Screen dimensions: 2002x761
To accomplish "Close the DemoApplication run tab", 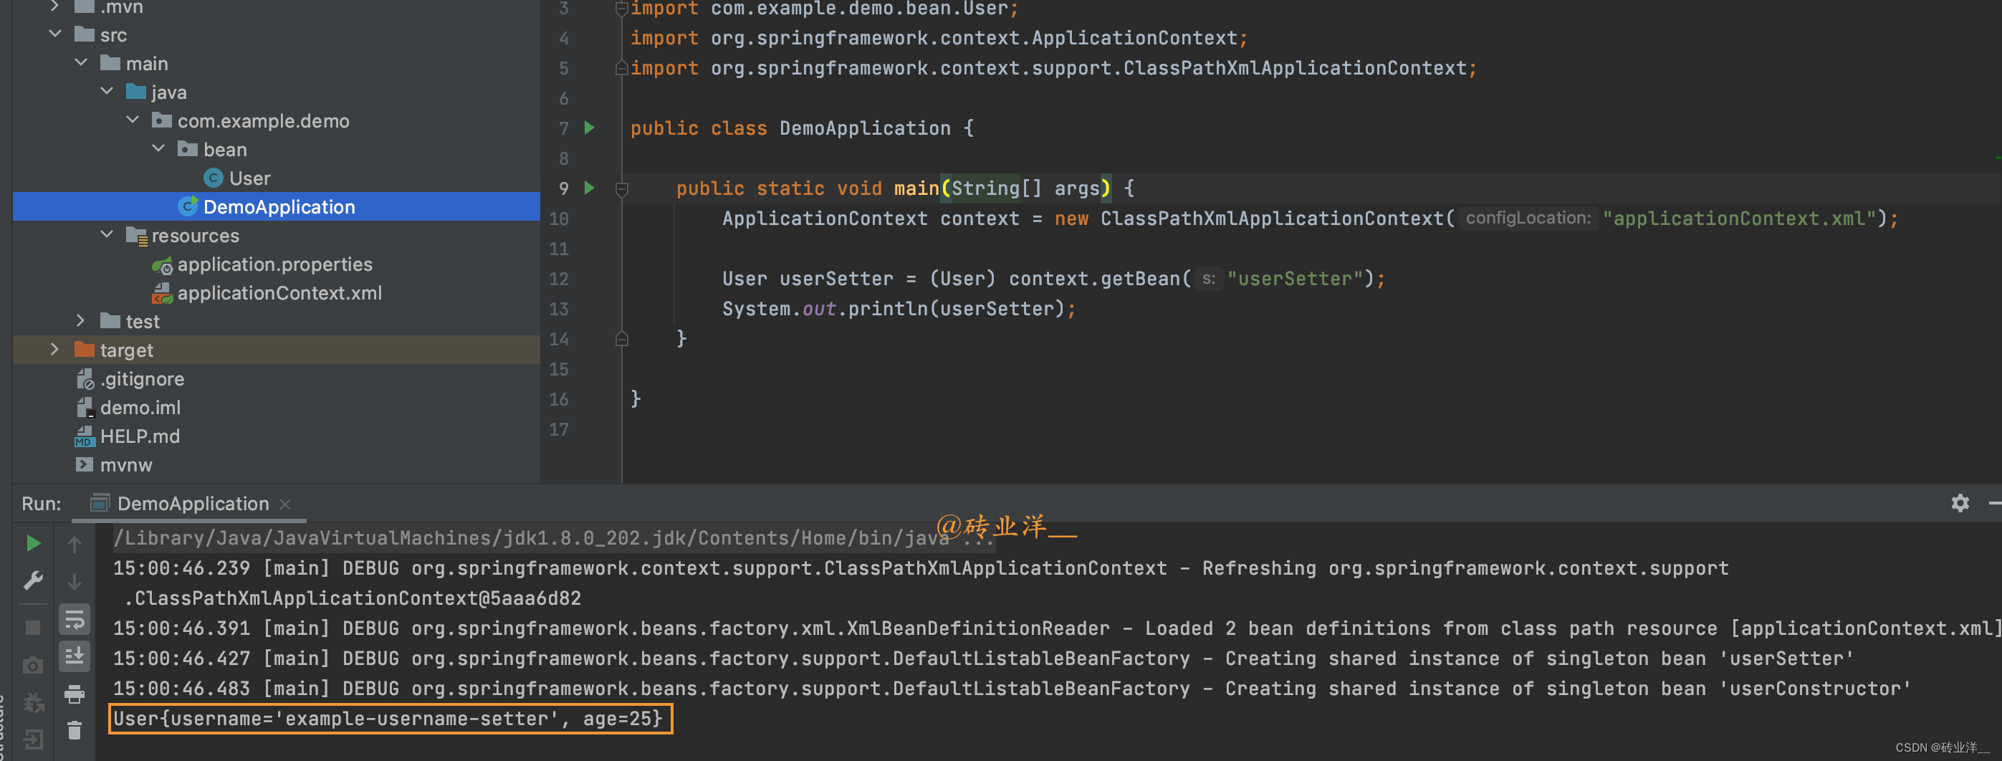I will 285,504.
